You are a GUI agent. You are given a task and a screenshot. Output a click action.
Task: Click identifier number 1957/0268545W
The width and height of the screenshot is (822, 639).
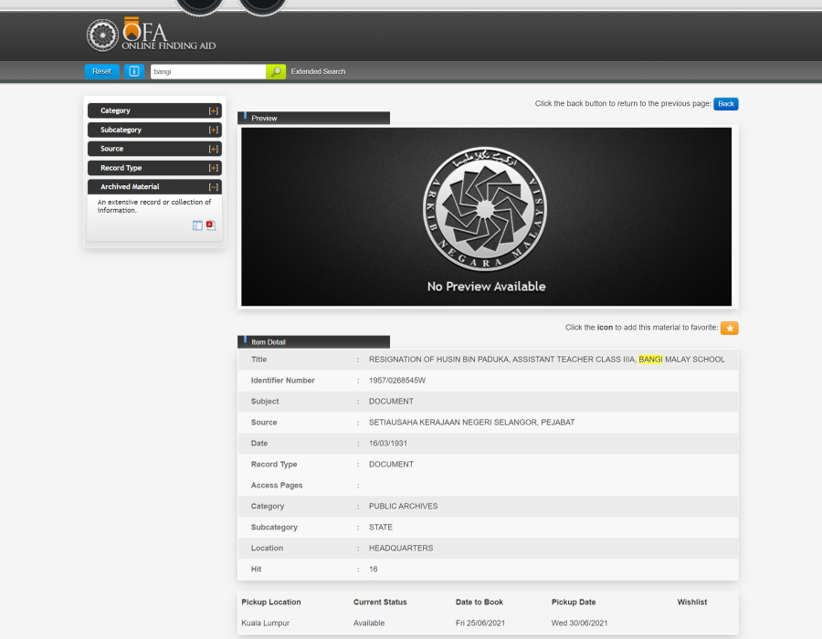tap(397, 381)
